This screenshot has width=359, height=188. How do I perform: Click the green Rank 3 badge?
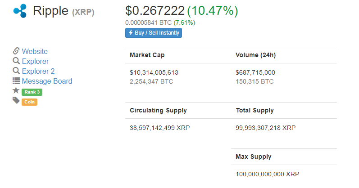(32, 92)
